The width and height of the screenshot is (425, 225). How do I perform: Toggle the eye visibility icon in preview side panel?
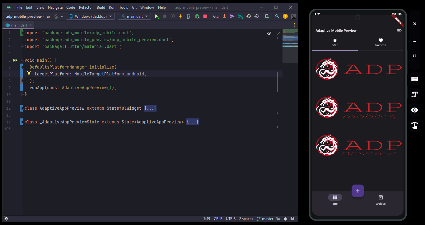click(x=414, y=110)
